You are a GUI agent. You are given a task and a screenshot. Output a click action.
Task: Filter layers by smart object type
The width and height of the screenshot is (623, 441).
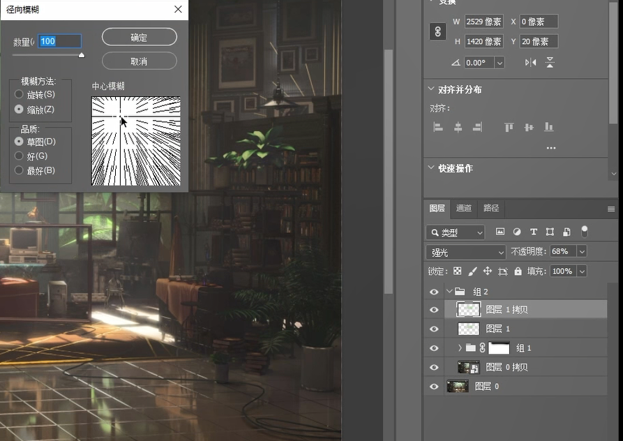click(567, 232)
